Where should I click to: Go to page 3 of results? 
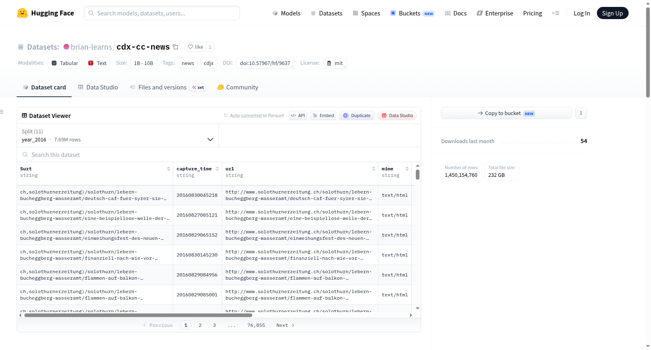click(x=214, y=325)
